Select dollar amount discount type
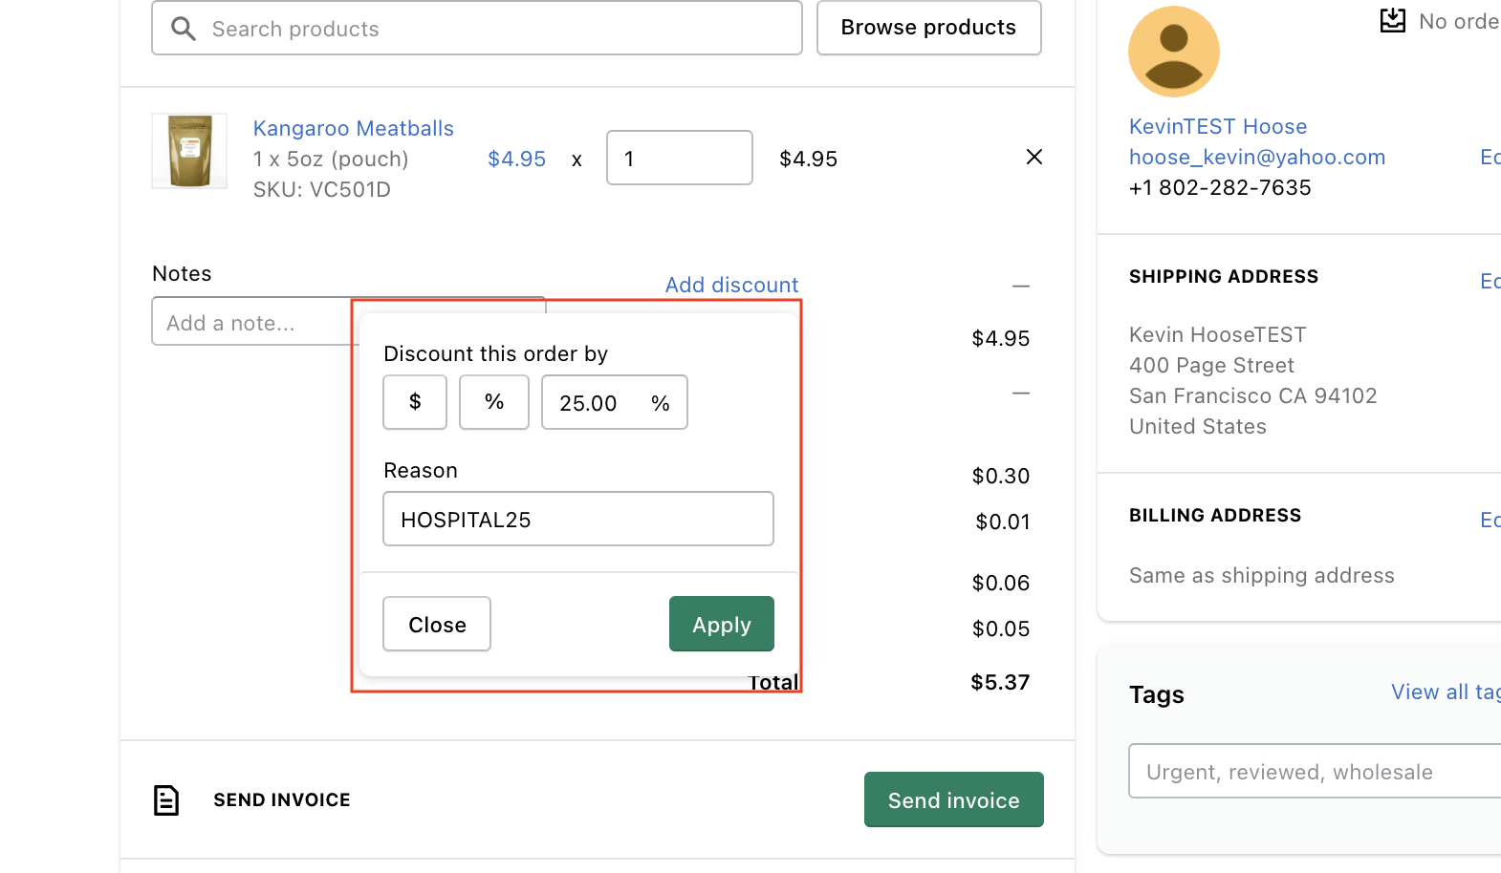The image size is (1501, 873). point(415,402)
